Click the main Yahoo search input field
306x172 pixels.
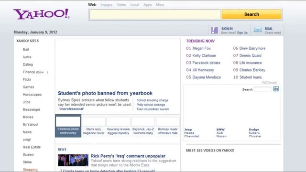[x=155, y=14]
